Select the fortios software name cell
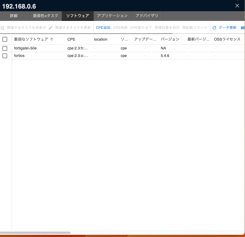Viewport: 245px width, 237px height. [x=19, y=56]
